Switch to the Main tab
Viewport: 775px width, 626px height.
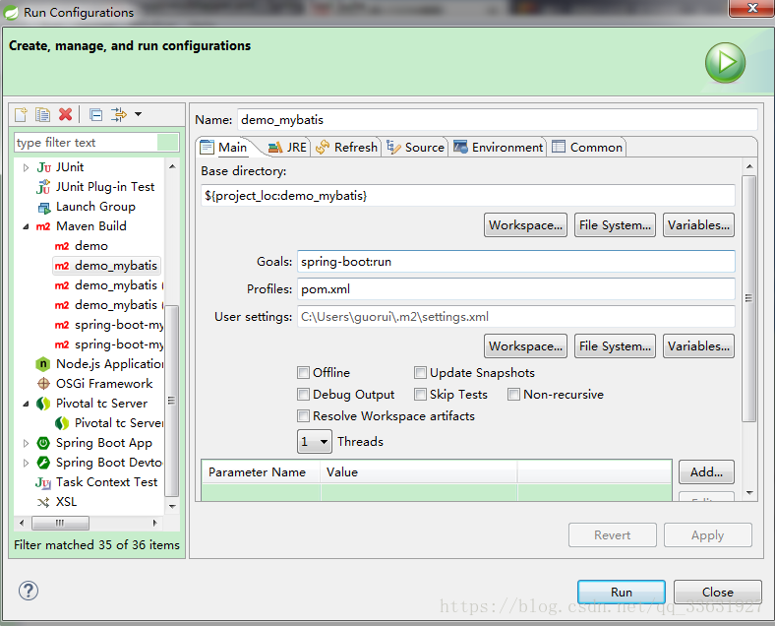point(224,148)
